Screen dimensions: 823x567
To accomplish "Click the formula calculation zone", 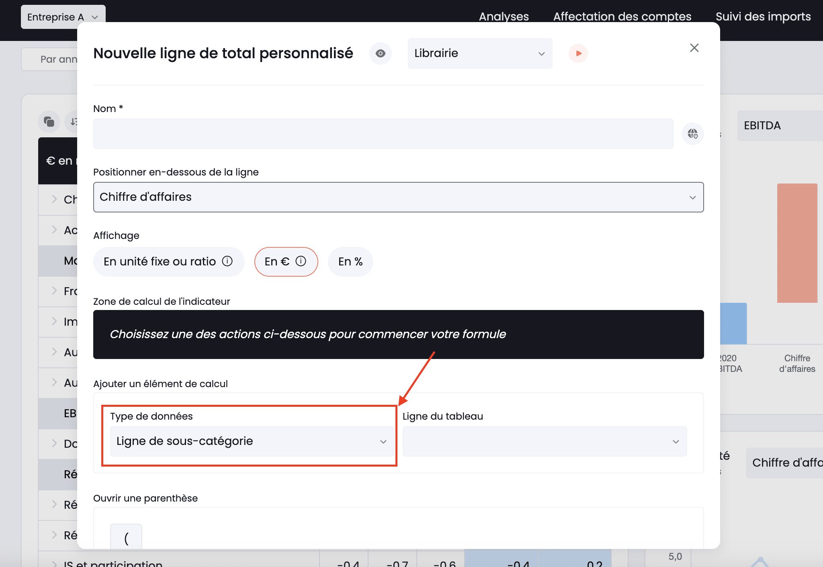I will pyautogui.click(x=398, y=334).
